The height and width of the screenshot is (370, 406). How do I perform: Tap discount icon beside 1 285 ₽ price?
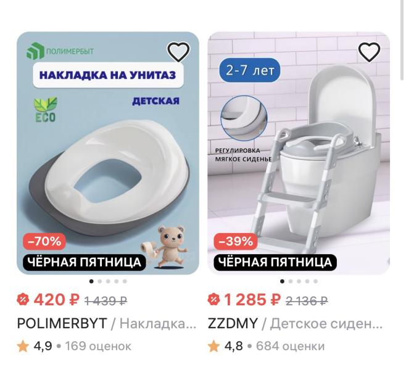point(214,300)
